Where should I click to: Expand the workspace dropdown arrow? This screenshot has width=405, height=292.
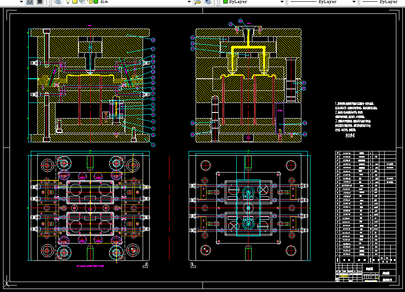pyautogui.click(x=22, y=2)
